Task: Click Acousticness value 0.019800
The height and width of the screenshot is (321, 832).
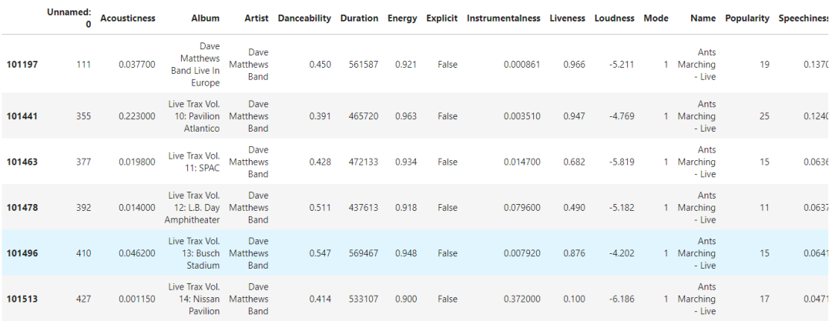Action: pos(137,162)
